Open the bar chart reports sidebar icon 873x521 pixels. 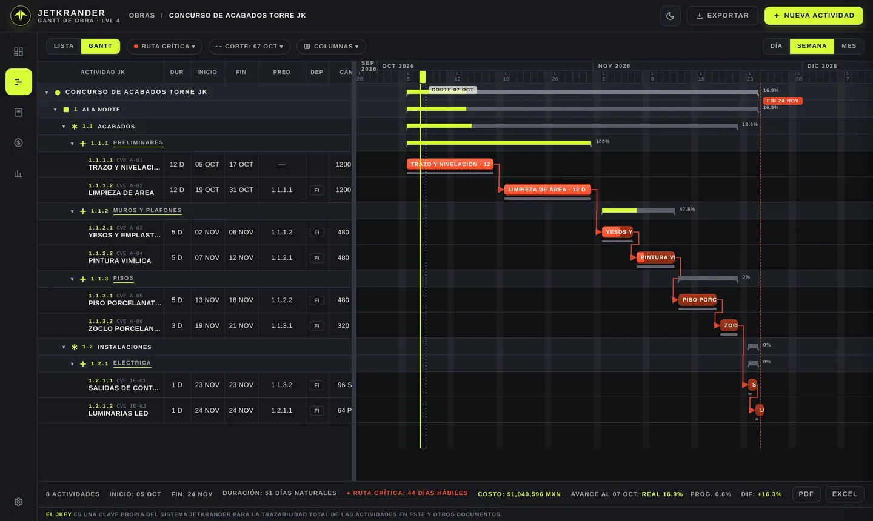(18, 173)
